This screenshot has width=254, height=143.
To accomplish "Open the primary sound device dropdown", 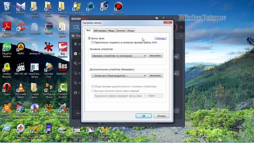I will click(x=119, y=56).
